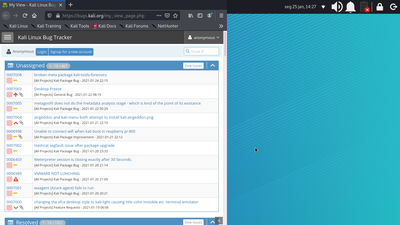
Task: Click attachment paperclip on issue 0007003
Action: click(21, 95)
